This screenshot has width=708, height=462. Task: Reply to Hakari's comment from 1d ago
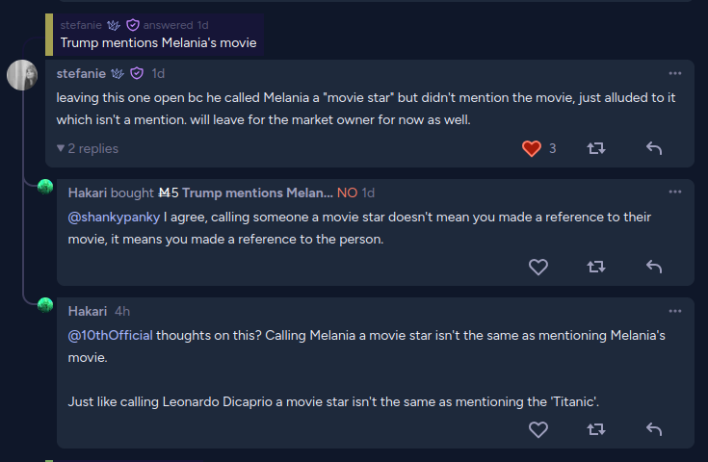[x=654, y=267]
